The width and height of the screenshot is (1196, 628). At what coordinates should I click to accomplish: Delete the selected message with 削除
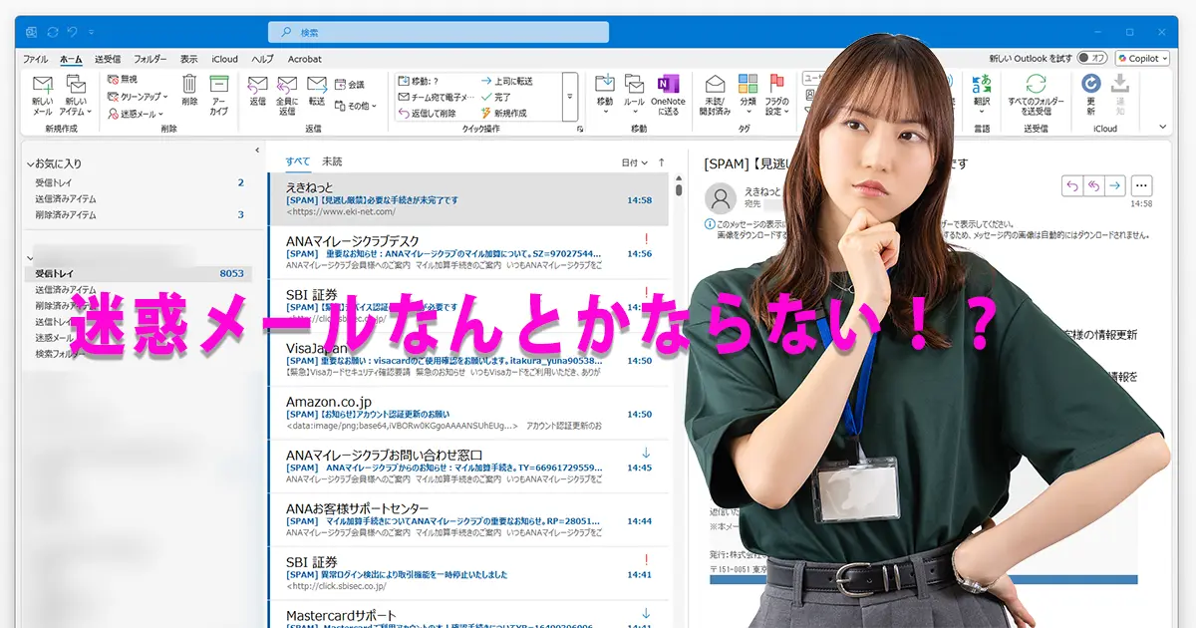coord(189,91)
